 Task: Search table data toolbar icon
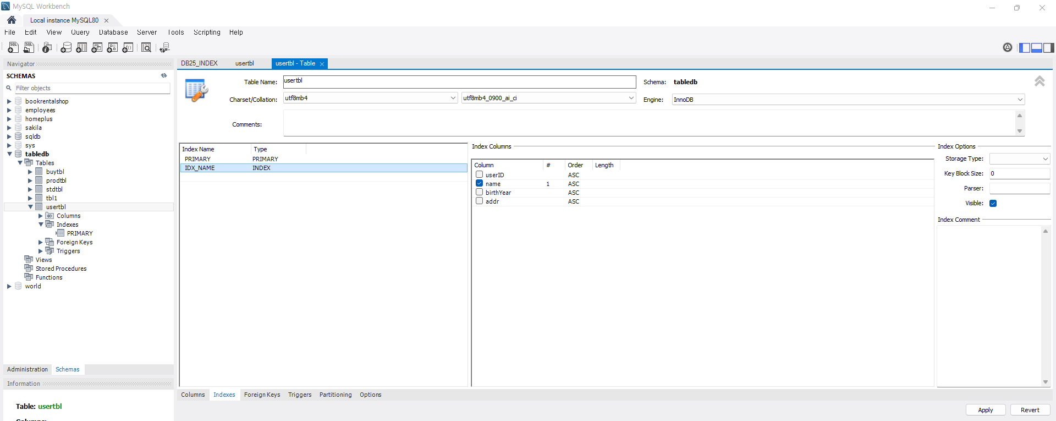(146, 48)
